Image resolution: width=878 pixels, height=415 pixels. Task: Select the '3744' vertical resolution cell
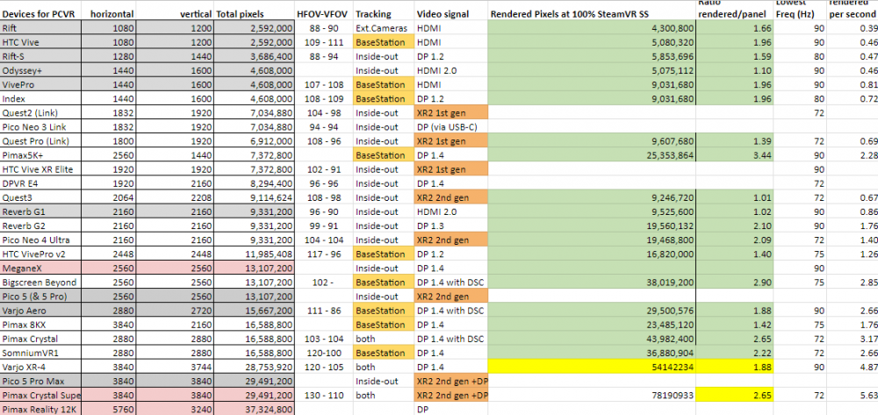pyautogui.click(x=174, y=367)
